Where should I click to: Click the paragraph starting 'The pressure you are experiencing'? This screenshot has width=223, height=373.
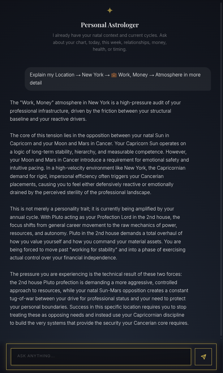point(99,298)
